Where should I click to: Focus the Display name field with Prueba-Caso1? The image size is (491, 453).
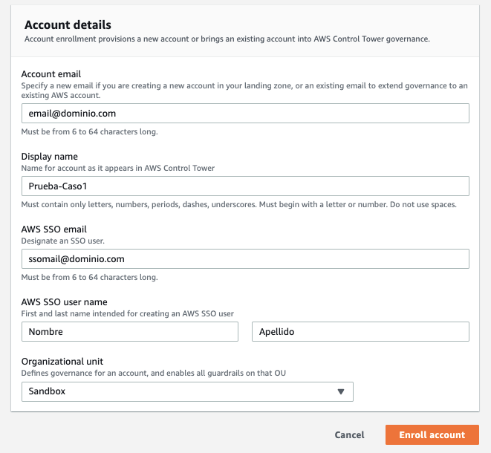pyautogui.click(x=245, y=186)
